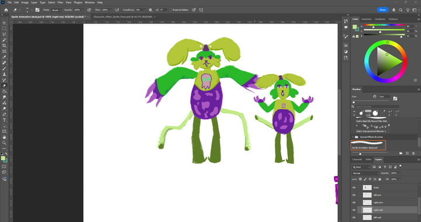Open the Opacity dropdown in options bar
The height and width of the screenshot is (222, 421).
point(82,10)
